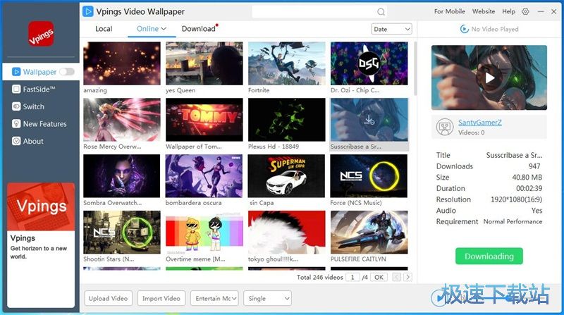Play the preview video in right panel
564x315 pixels.
point(489,78)
